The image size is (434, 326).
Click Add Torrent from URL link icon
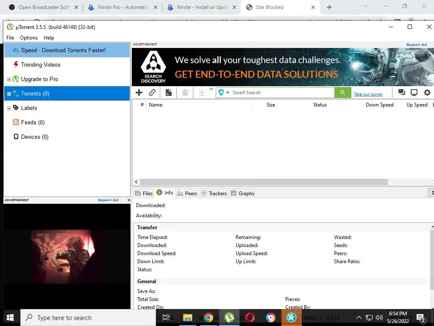click(152, 93)
